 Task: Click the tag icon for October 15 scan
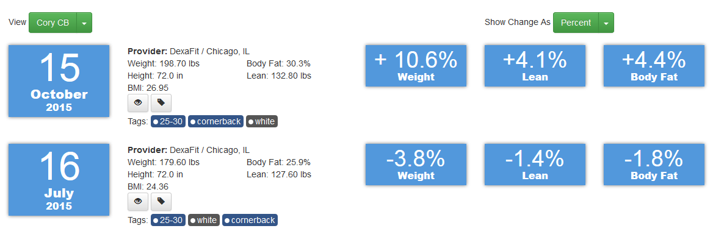[x=161, y=103]
